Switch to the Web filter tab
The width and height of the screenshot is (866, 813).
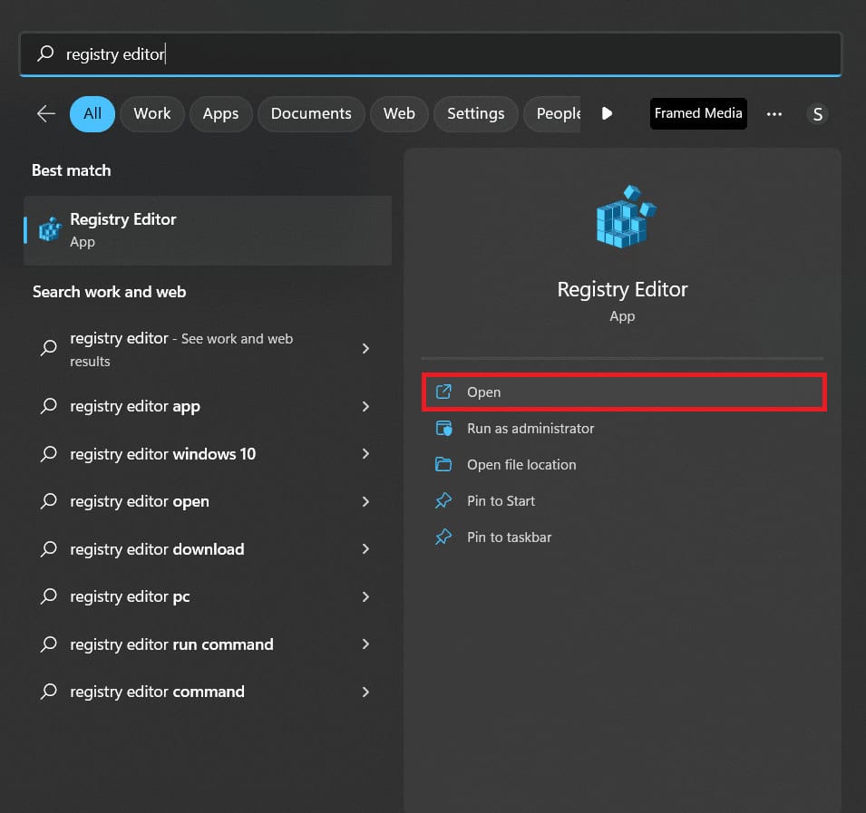tap(399, 113)
